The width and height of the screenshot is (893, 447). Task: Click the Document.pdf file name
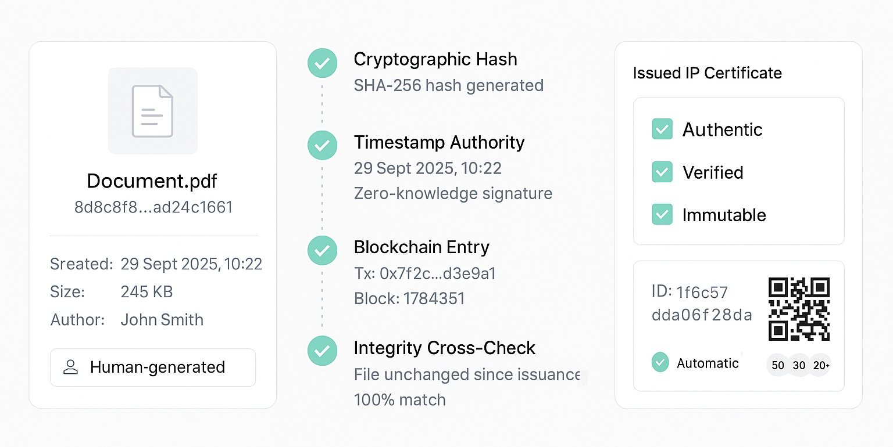[x=152, y=181]
